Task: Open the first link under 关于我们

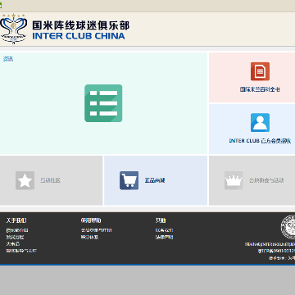Action: (x=17, y=230)
